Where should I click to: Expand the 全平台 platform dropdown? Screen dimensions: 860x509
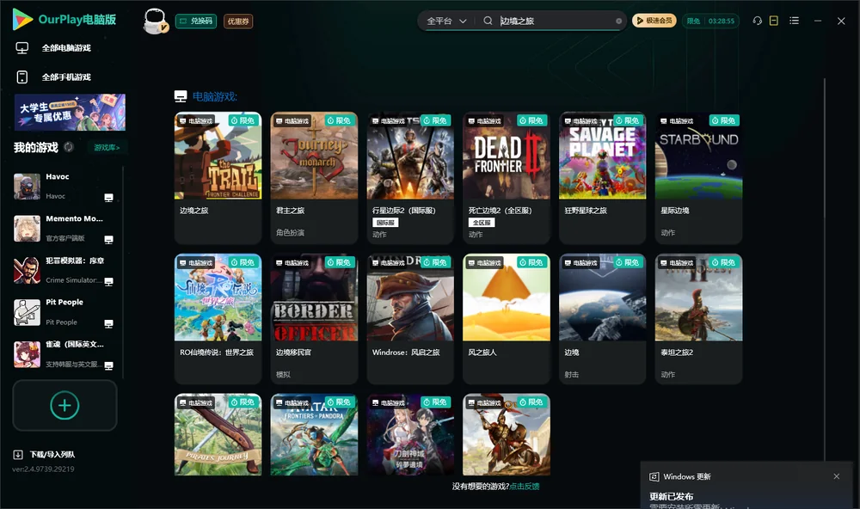(x=445, y=21)
